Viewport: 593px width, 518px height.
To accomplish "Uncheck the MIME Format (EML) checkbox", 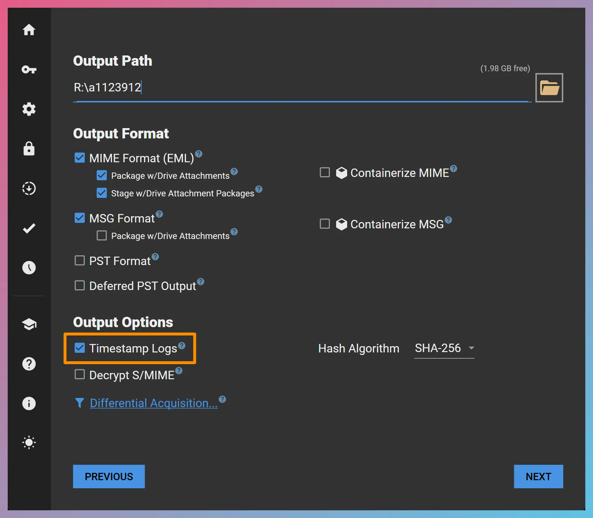I will [80, 158].
